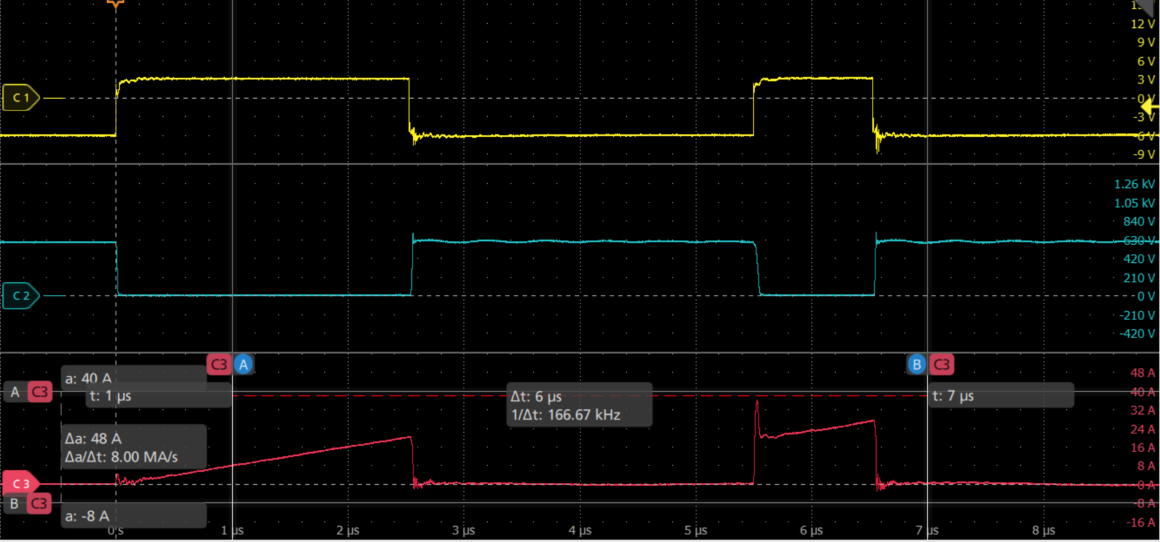Click the C3 tag beside blue cursor A
The image size is (1160, 542).
[219, 364]
